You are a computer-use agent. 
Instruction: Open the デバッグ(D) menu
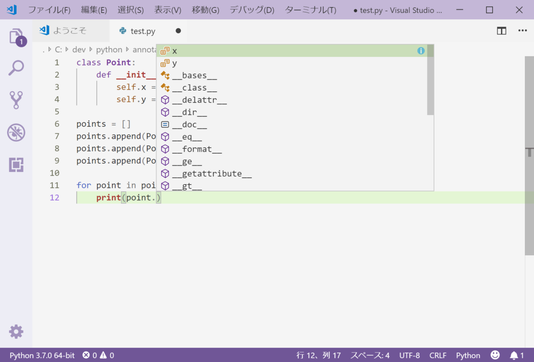tap(252, 10)
